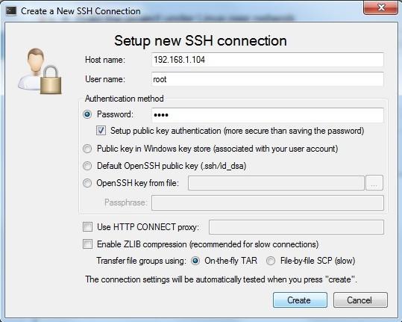Click the Host name input field
Image resolution: width=402 pixels, height=322 pixels.
coord(268,60)
